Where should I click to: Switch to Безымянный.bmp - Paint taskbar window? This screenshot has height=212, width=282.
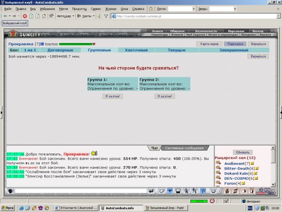point(166,208)
